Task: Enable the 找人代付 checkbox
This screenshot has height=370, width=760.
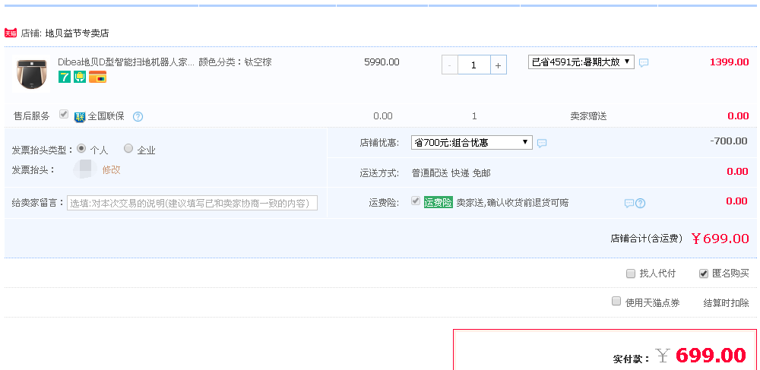Action: pyautogui.click(x=631, y=274)
